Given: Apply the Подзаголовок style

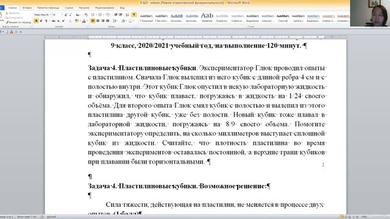Looking at the screenshot, I should pyautogui.click(x=222, y=18).
